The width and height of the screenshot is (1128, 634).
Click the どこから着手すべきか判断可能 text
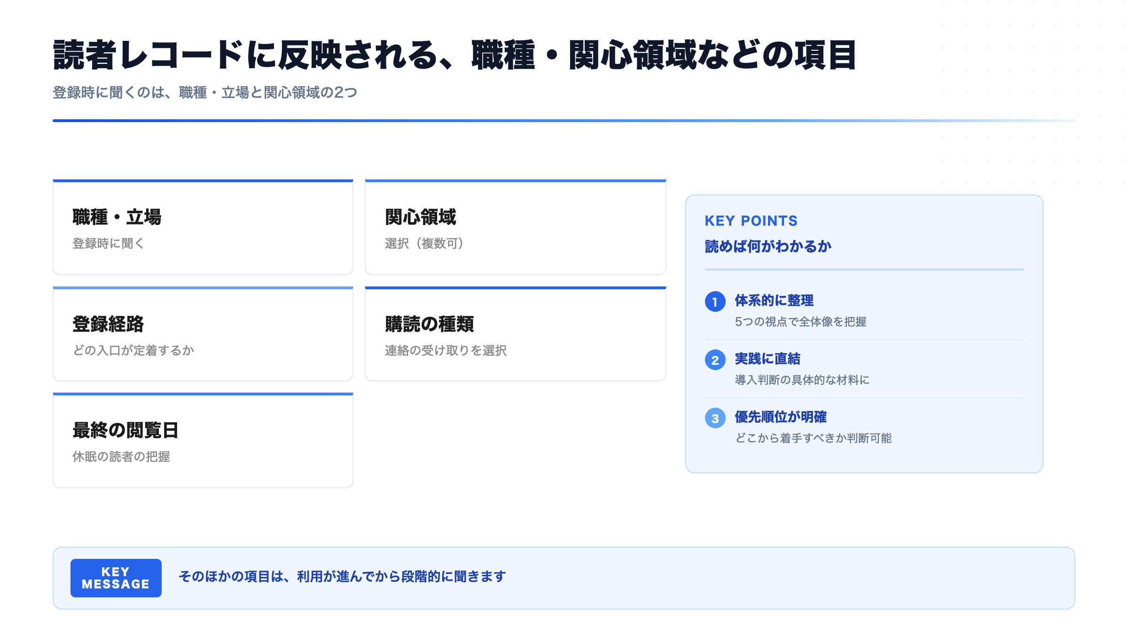click(x=813, y=438)
